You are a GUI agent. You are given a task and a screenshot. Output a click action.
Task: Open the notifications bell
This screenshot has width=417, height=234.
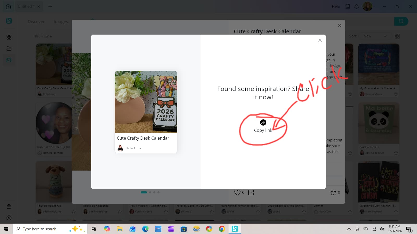coord(356,6)
